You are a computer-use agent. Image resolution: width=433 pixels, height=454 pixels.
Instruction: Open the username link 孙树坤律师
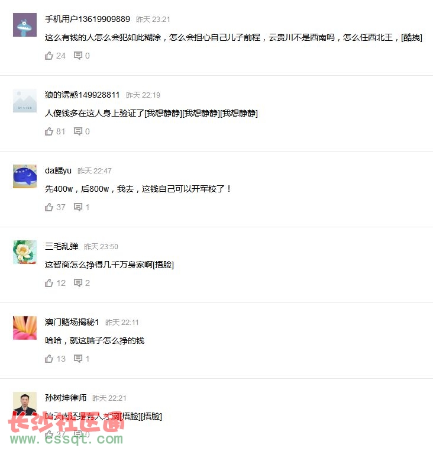[x=66, y=398]
